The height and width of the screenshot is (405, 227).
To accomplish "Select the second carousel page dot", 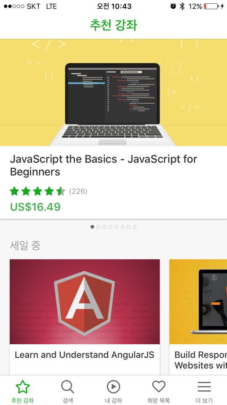I will [x=98, y=227].
